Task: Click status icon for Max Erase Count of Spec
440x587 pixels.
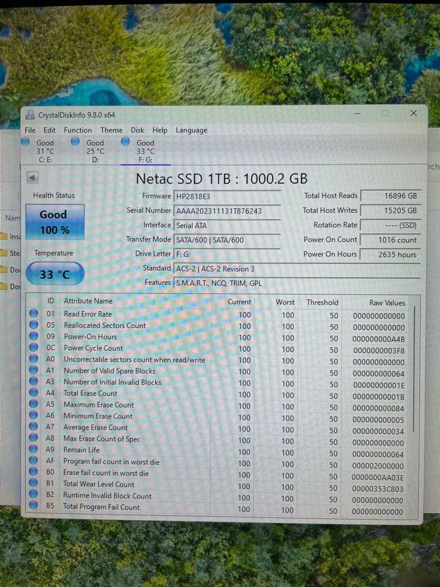Action: 34,437
